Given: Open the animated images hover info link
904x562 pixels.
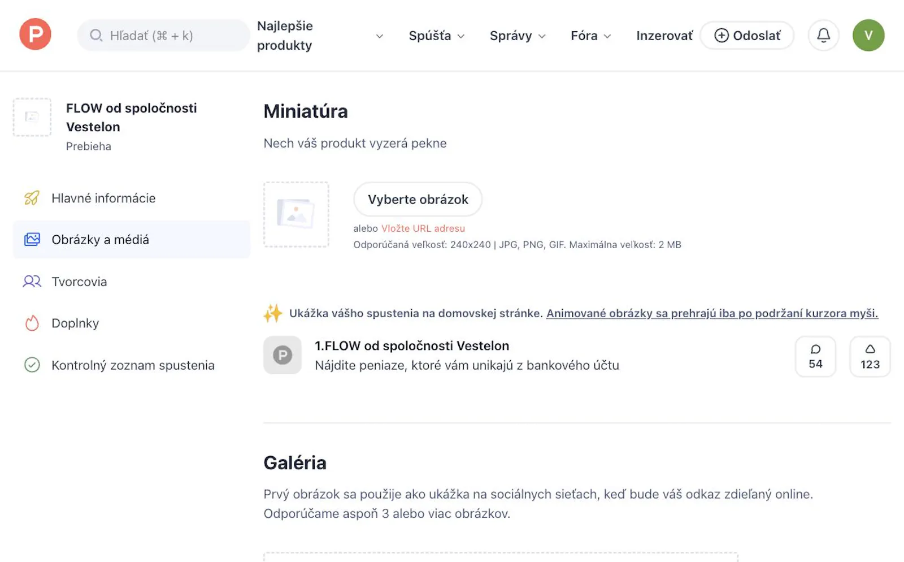Looking at the screenshot, I should pyautogui.click(x=712, y=313).
